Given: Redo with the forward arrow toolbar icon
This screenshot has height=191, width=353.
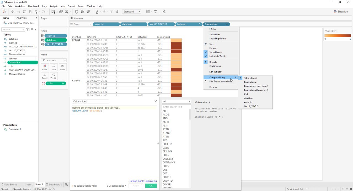Looking at the screenshot, I should [18, 12].
